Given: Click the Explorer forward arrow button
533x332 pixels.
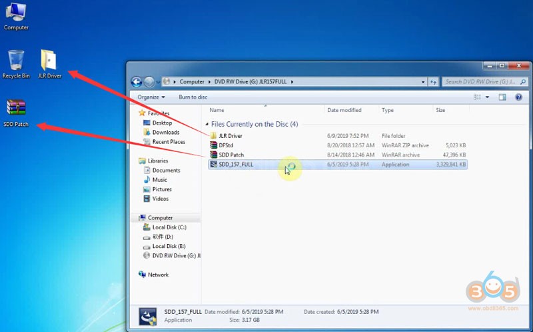Looking at the screenshot, I should coord(149,81).
